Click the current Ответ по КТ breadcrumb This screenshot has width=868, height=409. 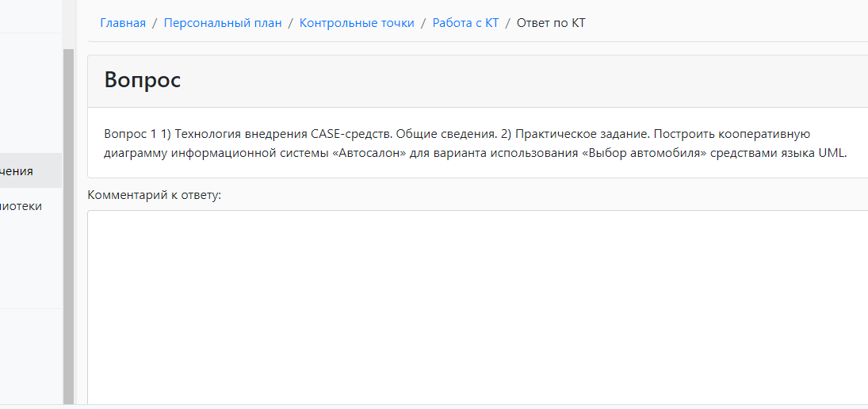[x=551, y=23]
